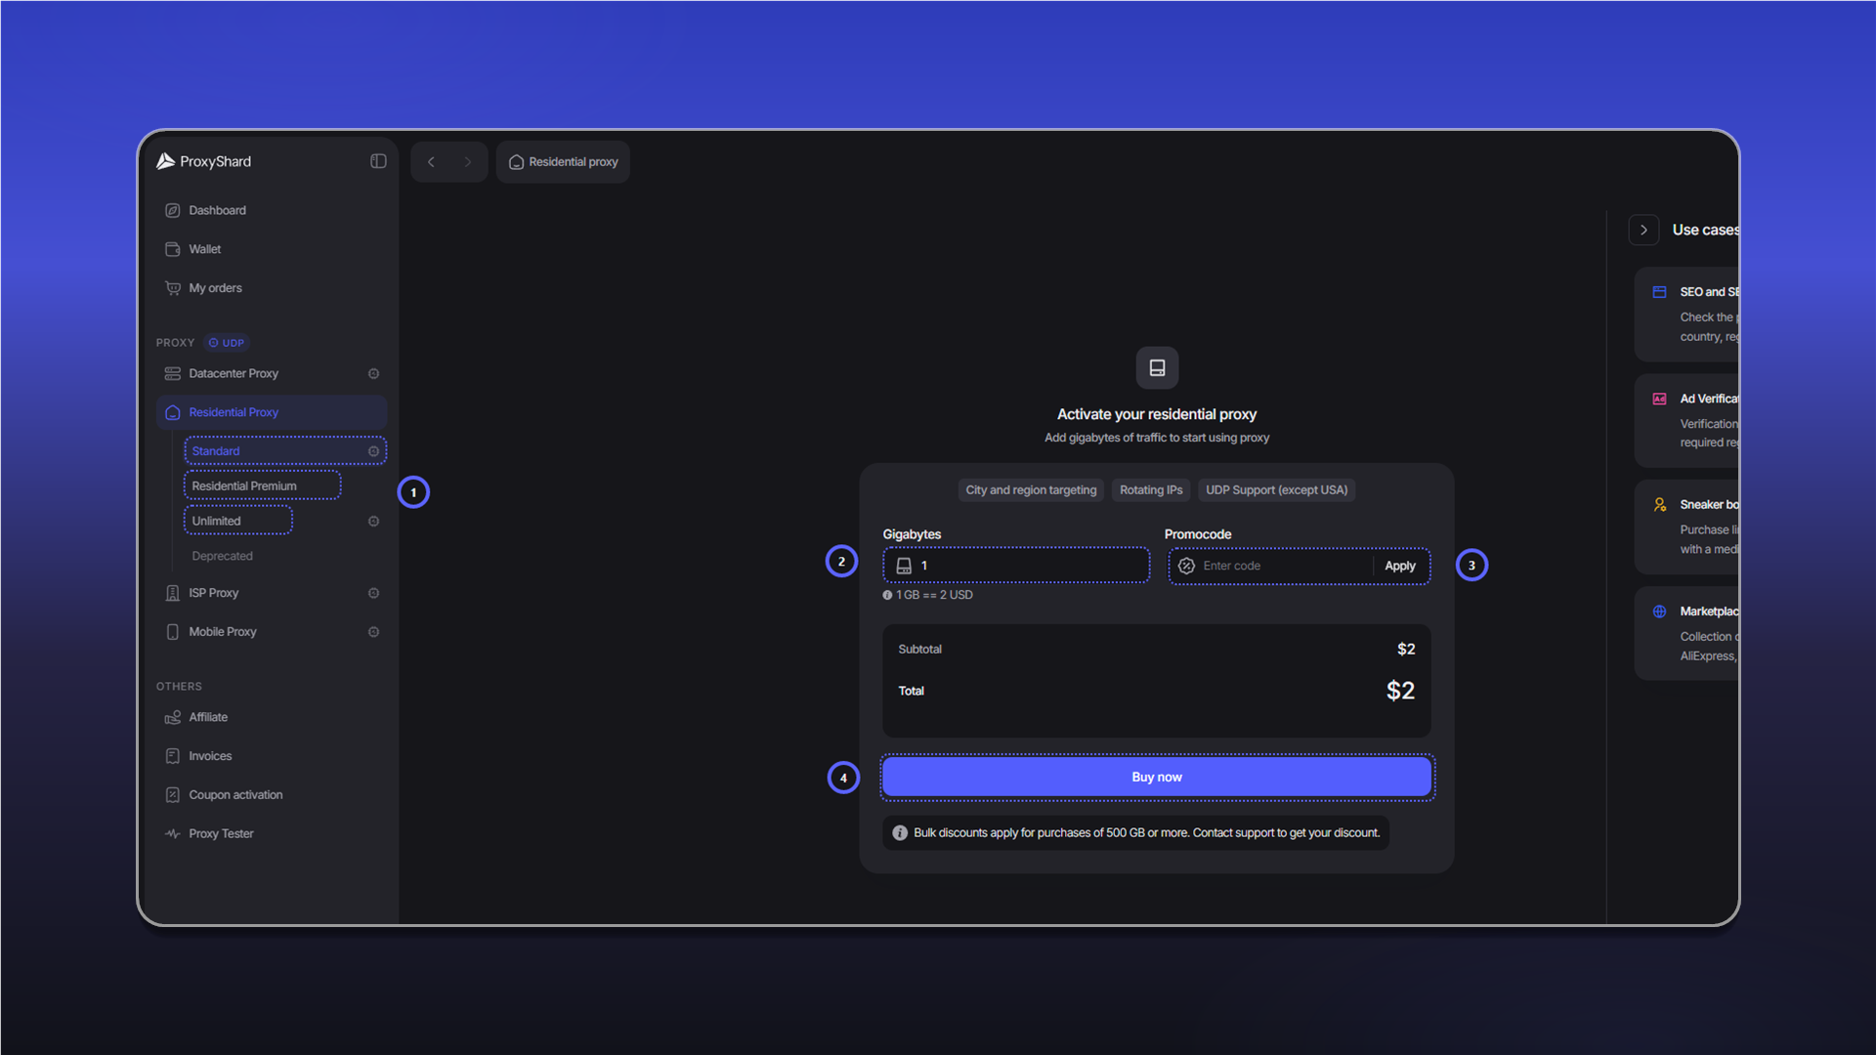Click the gear icon beside Datacenter Proxy
Viewport: 1876px width, 1055px height.
tap(373, 373)
